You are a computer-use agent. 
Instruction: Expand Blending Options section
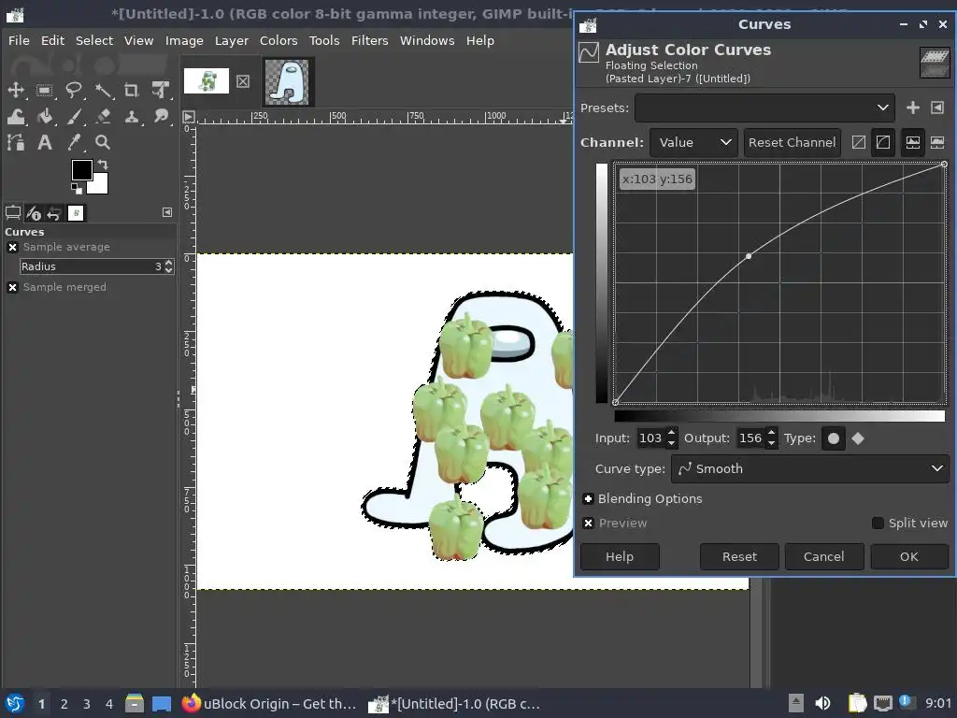click(589, 499)
